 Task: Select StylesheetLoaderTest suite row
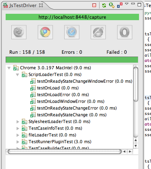coord(59,122)
